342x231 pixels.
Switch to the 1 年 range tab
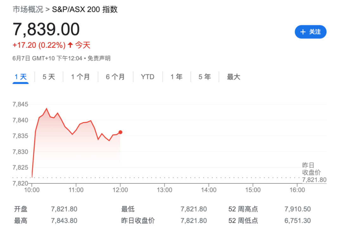(176, 77)
